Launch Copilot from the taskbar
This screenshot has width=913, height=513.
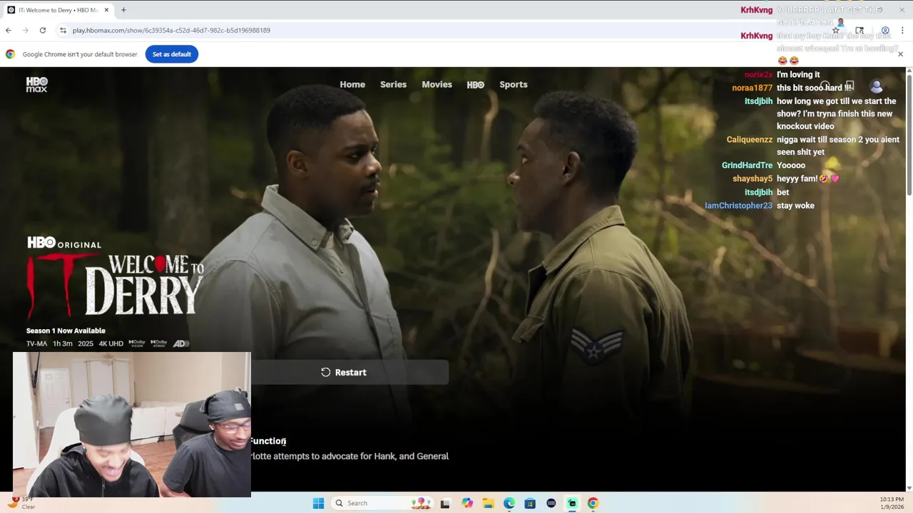click(x=467, y=503)
